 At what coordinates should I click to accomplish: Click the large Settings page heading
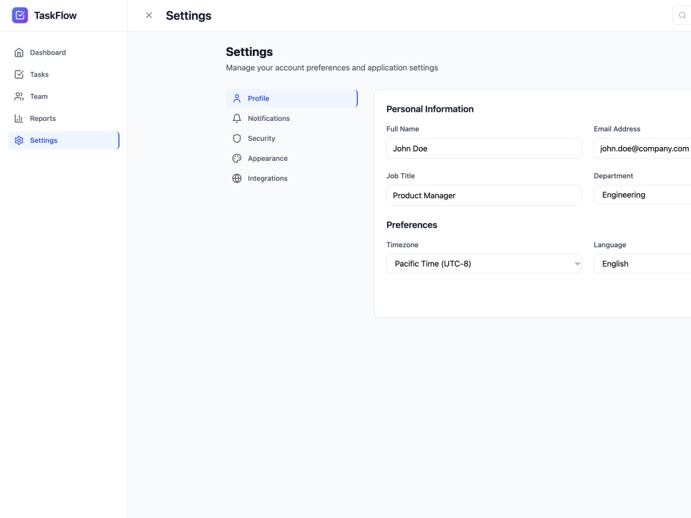point(249,52)
